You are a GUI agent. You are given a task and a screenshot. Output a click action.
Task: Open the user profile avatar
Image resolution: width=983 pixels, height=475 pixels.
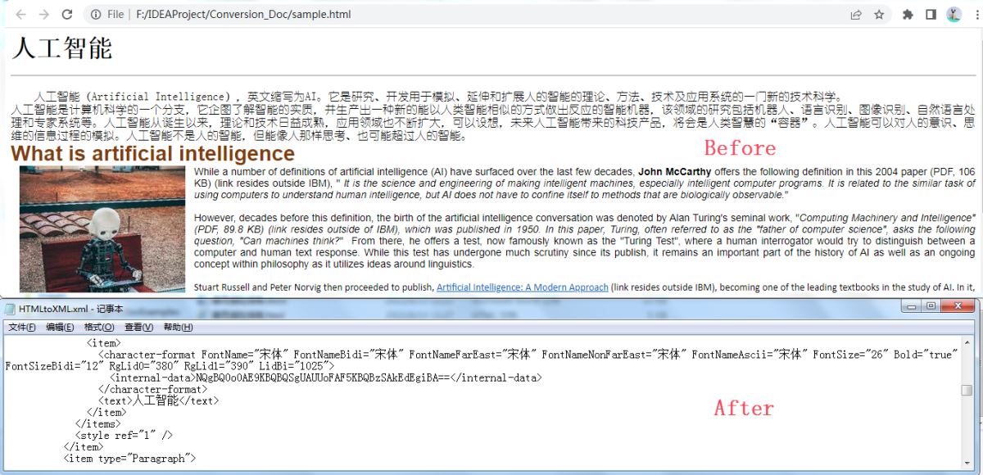pyautogui.click(x=954, y=14)
